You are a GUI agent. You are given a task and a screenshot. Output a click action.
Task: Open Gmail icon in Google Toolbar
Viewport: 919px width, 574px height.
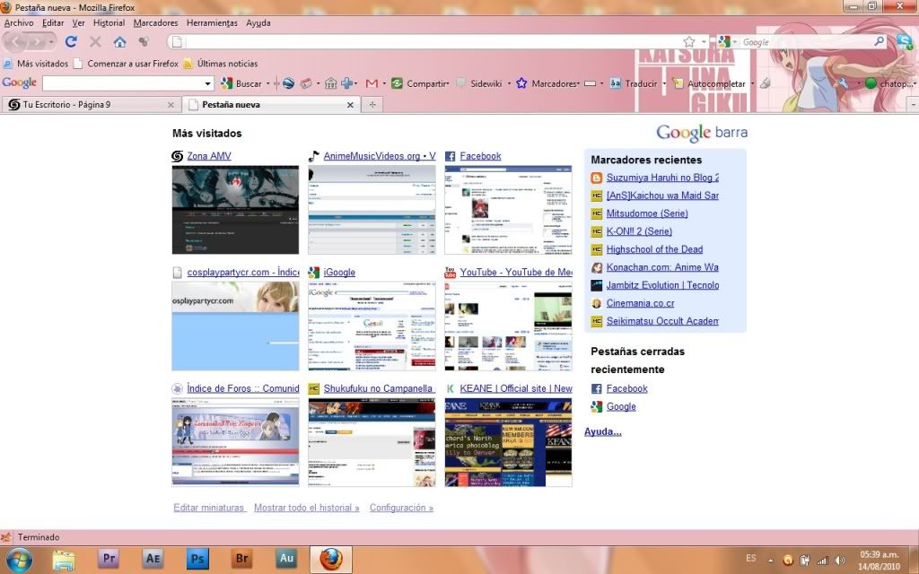pos(372,83)
